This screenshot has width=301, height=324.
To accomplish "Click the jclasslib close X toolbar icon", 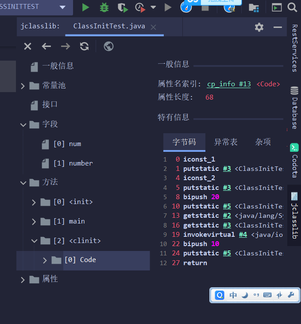I will click(28, 46).
